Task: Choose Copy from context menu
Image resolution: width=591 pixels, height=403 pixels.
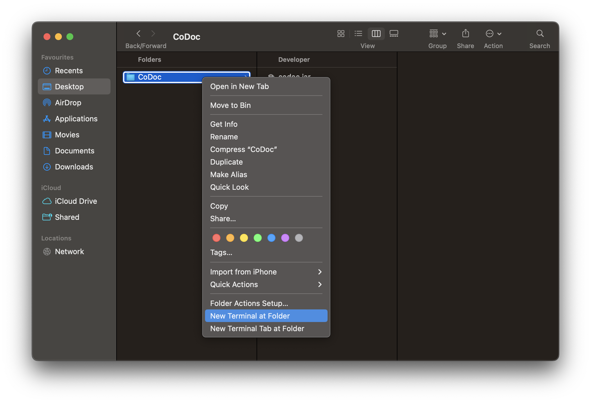Action: tap(266, 206)
